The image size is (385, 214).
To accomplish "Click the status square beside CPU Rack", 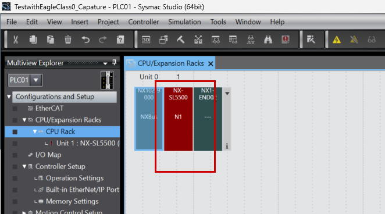I will 15,132.
